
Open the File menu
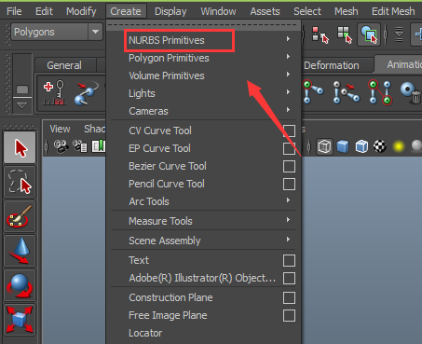tap(14, 11)
